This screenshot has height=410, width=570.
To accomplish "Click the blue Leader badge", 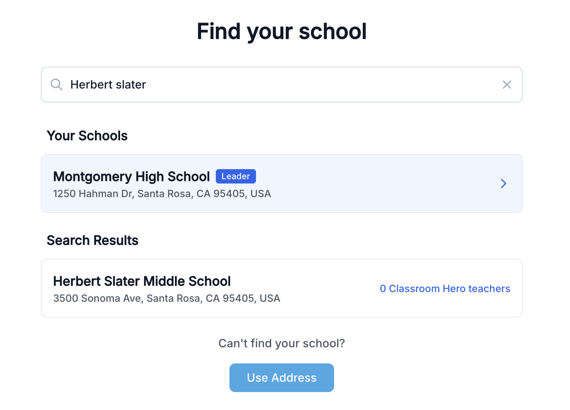I will coord(236,176).
